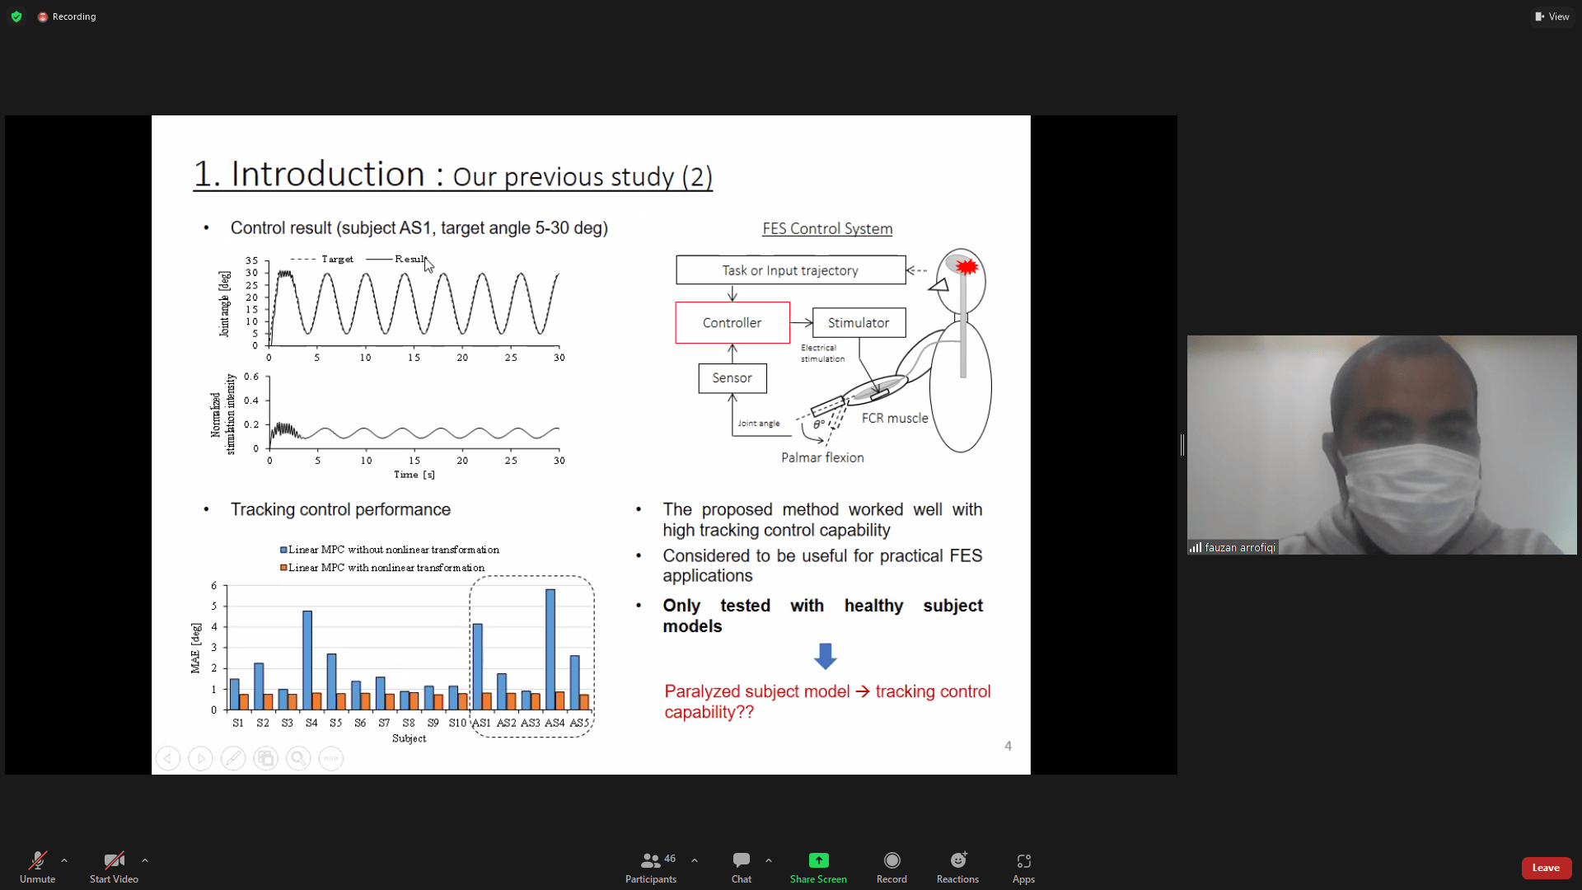Expand video options arrow beside Start Video

[x=145, y=860]
